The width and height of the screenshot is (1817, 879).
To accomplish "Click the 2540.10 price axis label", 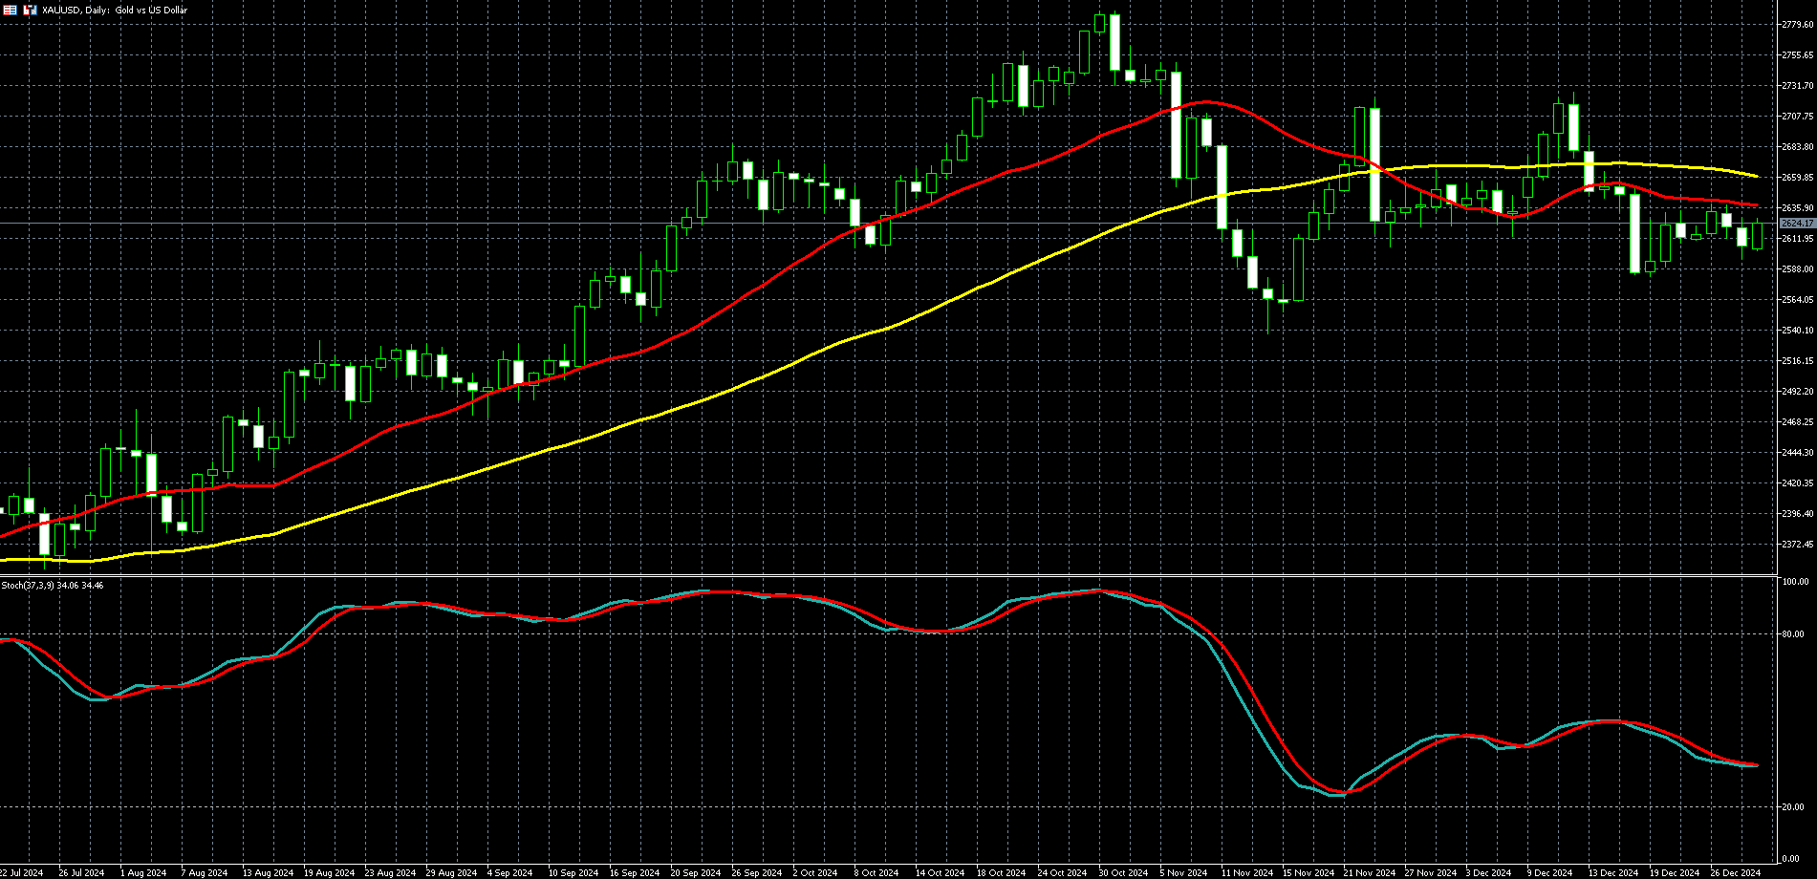I will click(x=1798, y=331).
